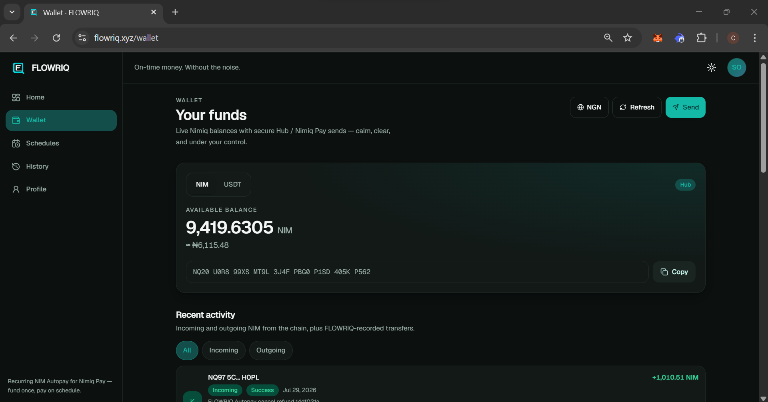Go to the History page

61,166
